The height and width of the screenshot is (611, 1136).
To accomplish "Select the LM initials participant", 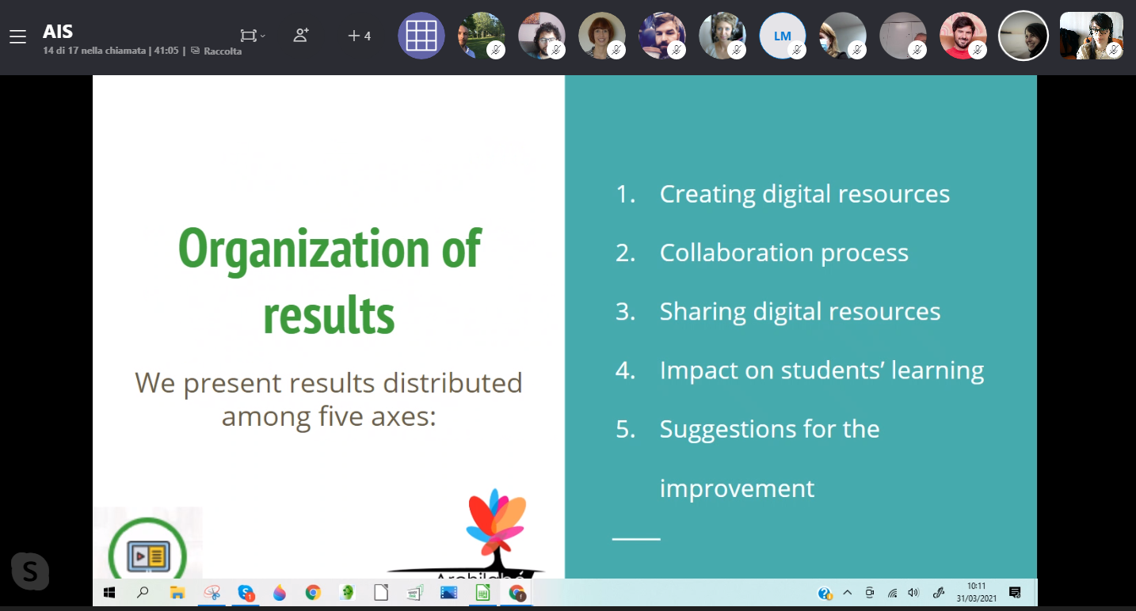I will (x=783, y=36).
